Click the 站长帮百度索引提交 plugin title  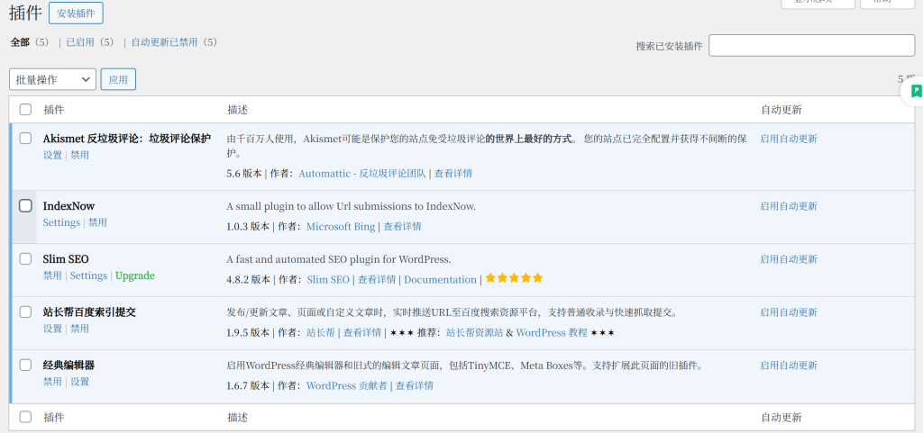click(x=89, y=312)
